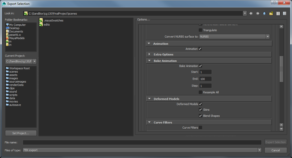The image size is (292, 158).
Task: Select the edits folder icon
Action: tap(41, 25)
